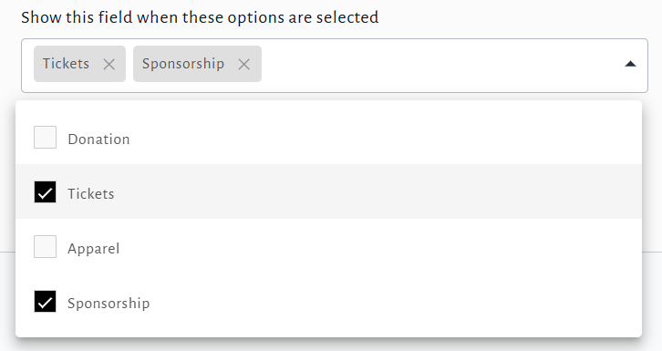Click the checkmark icon beside Sponsorship
The height and width of the screenshot is (351, 662).
[46, 301]
